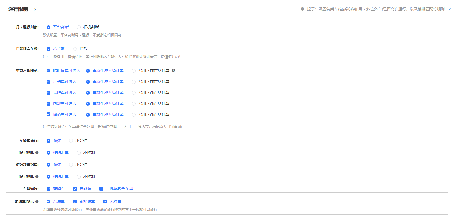Toggle 蓝牌车 checkbox in 车型通行
This screenshot has width=454, height=215.
tap(48, 189)
